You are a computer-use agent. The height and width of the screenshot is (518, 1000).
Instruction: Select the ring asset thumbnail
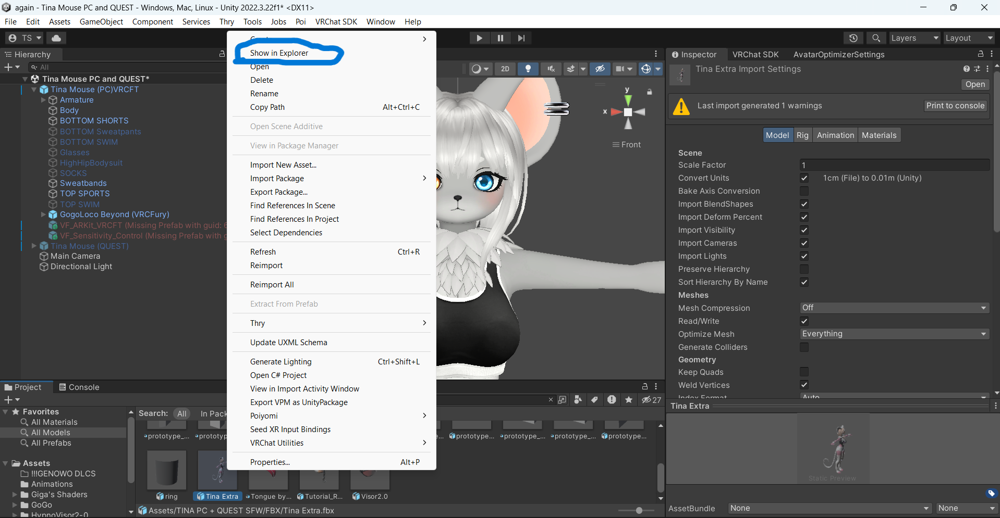[x=167, y=471]
